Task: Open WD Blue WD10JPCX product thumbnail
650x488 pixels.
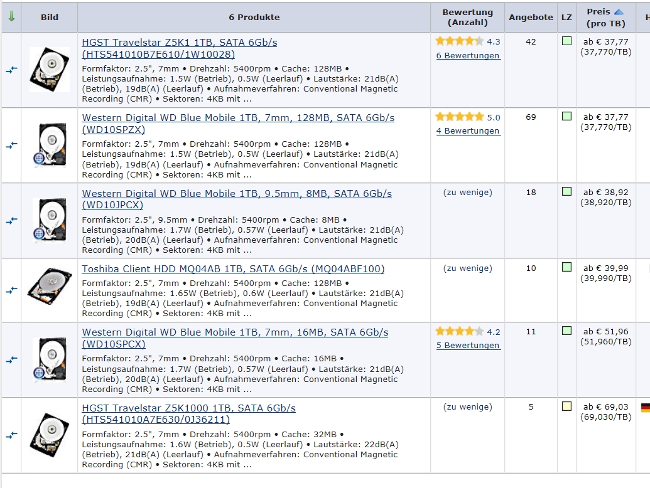Action: click(x=50, y=220)
